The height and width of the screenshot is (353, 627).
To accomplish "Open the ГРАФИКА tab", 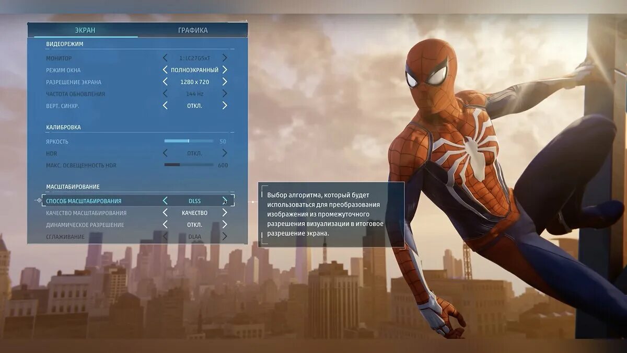I will [193, 30].
